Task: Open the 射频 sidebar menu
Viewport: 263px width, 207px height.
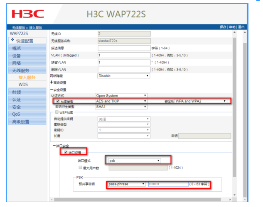Action: 27,92
